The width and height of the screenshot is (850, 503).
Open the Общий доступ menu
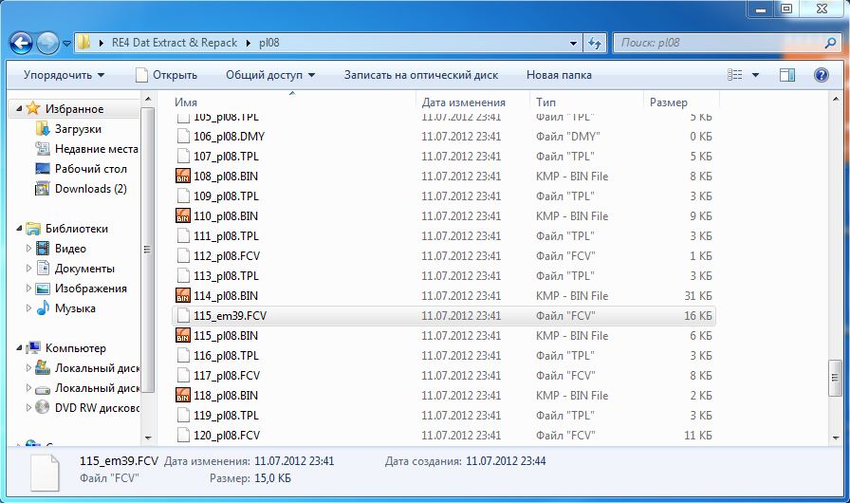[270, 75]
